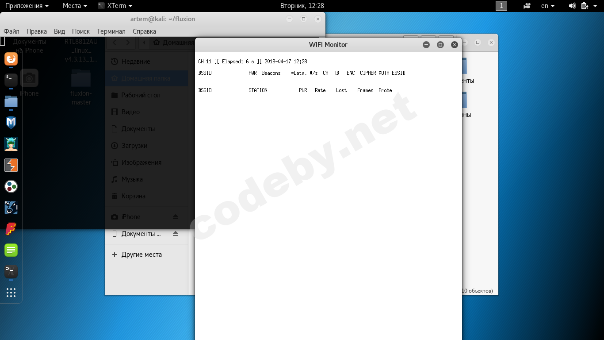Open the Приложения menu
Image resolution: width=604 pixels, height=340 pixels.
27,6
